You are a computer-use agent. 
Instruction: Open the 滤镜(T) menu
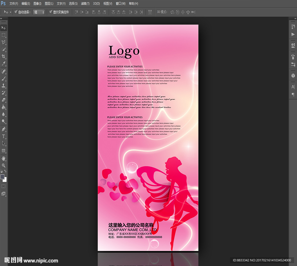[85, 3]
